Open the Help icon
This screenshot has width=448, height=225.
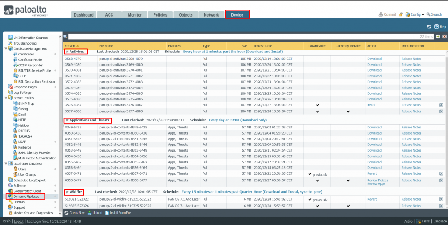(440, 27)
